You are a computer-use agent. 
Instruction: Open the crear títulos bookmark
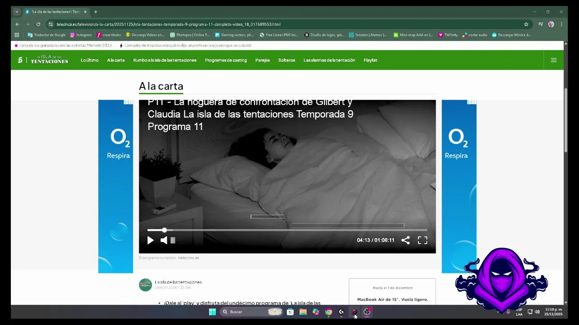pyautogui.click(x=109, y=35)
